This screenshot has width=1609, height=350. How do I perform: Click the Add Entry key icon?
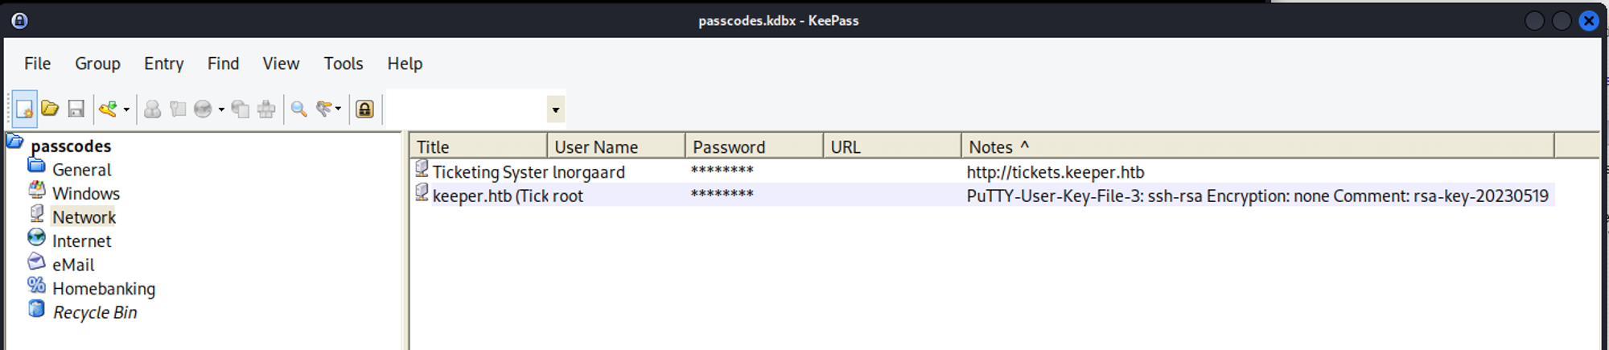(108, 109)
